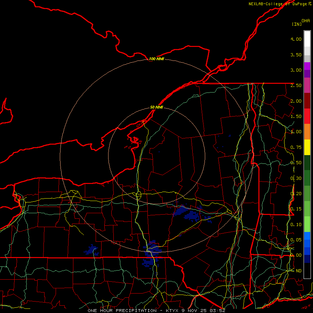Click the '4.00' legend value
The height and width of the screenshot is (313, 313).
click(x=296, y=39)
